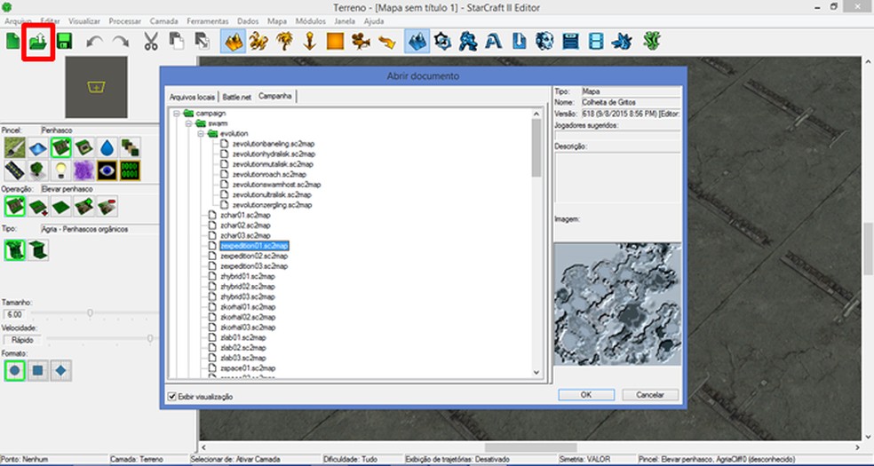Click the Tamanho size slider handle
Screen dimensions: 874x466
pos(90,313)
